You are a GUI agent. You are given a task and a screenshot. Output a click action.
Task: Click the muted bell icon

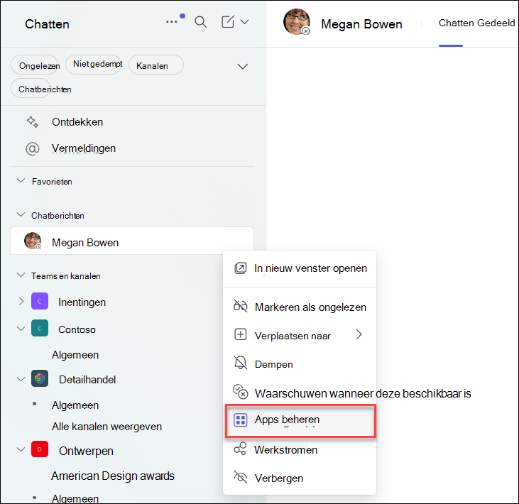pos(241,363)
